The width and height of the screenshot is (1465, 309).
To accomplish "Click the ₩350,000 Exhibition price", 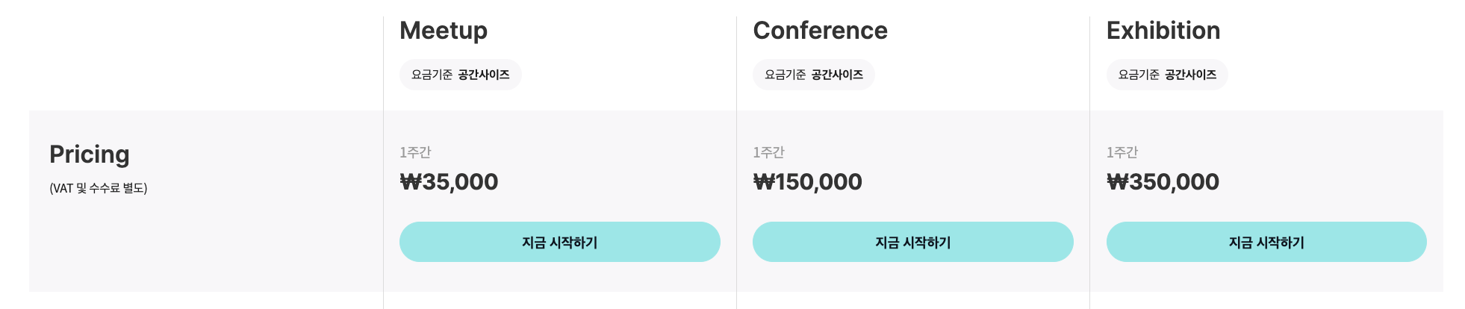I will [1163, 181].
